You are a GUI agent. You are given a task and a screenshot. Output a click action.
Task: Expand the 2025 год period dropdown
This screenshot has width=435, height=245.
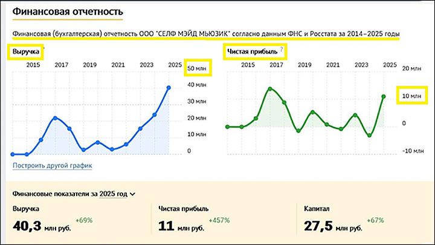(x=117, y=194)
